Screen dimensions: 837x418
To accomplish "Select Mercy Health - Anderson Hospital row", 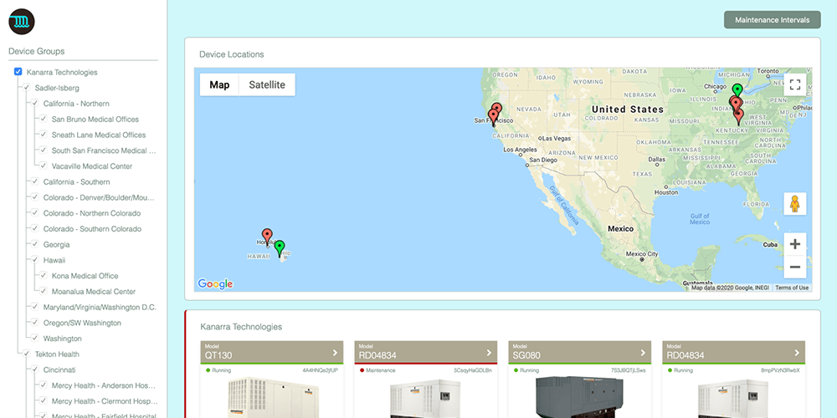I will pos(104,385).
